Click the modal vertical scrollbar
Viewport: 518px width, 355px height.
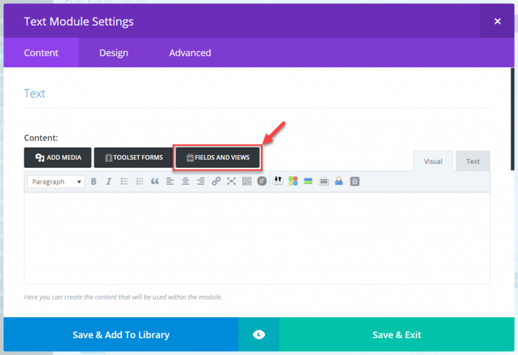point(513,119)
